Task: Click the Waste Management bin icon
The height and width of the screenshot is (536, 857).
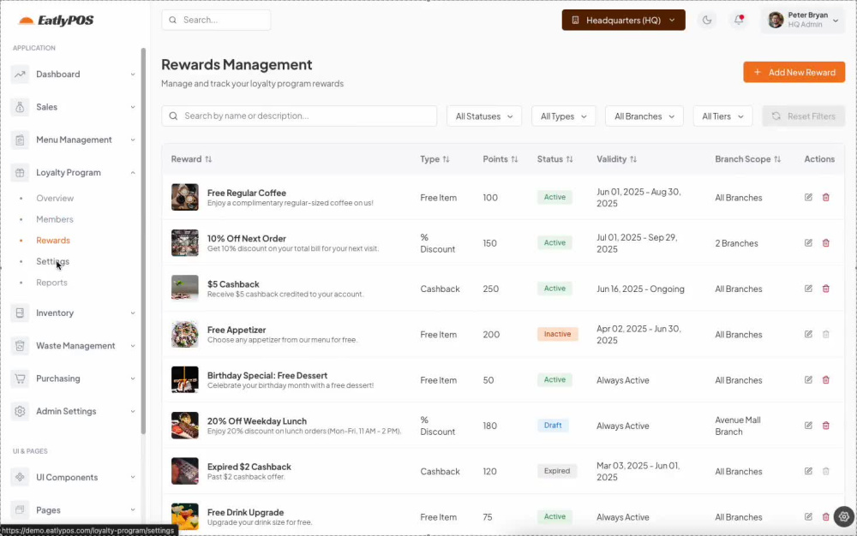Action: point(20,346)
